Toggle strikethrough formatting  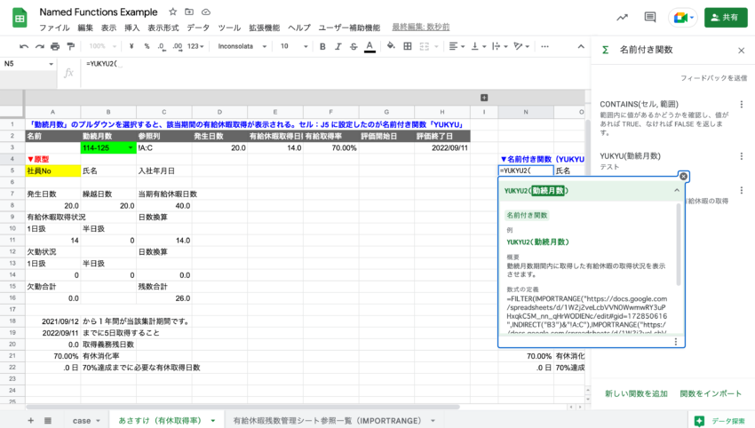coord(353,46)
